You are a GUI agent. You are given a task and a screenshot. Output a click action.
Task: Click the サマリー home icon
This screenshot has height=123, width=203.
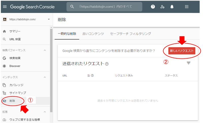click(x=4, y=31)
